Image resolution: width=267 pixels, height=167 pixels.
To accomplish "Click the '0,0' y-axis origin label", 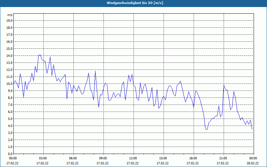I will [x=10, y=154].
